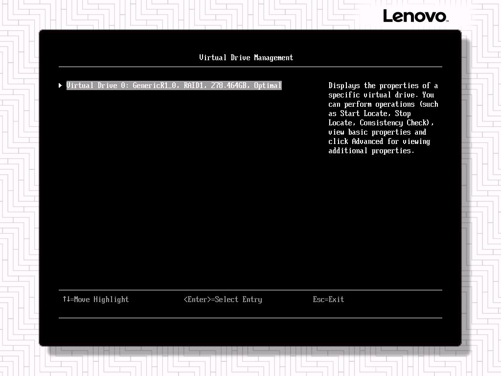Click additional properties in the help text
501x376 pixels.
click(x=371, y=151)
